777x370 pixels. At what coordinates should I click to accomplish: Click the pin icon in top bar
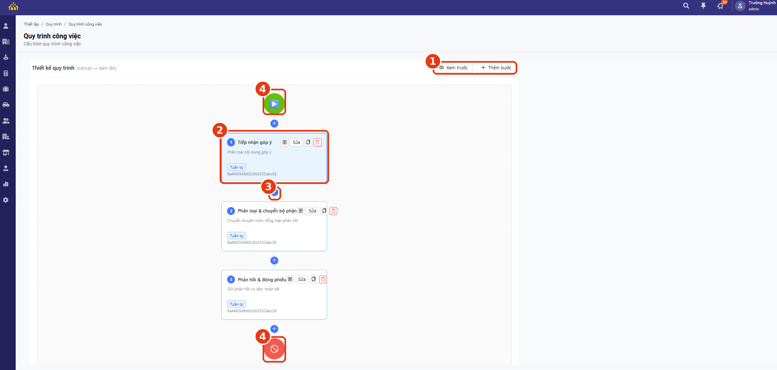[x=703, y=6]
